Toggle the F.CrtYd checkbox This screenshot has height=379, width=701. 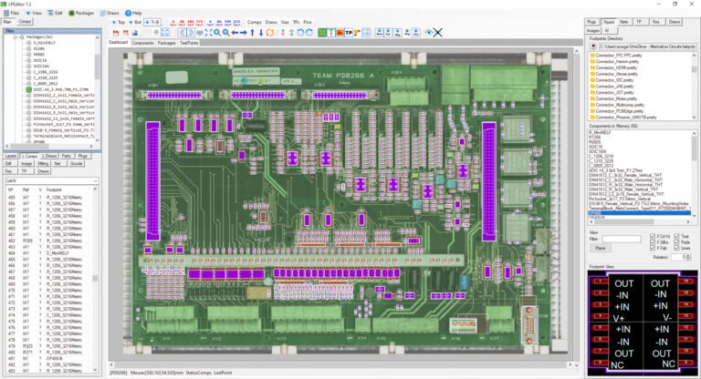pyautogui.click(x=653, y=236)
